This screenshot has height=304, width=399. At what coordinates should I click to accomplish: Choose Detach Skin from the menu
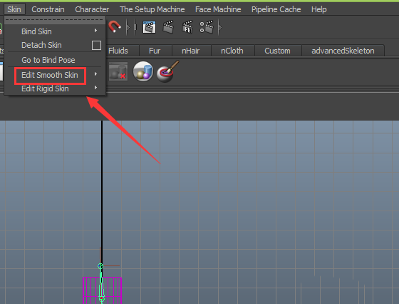(41, 45)
